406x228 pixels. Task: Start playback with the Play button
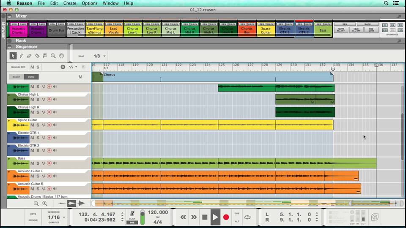point(215,217)
